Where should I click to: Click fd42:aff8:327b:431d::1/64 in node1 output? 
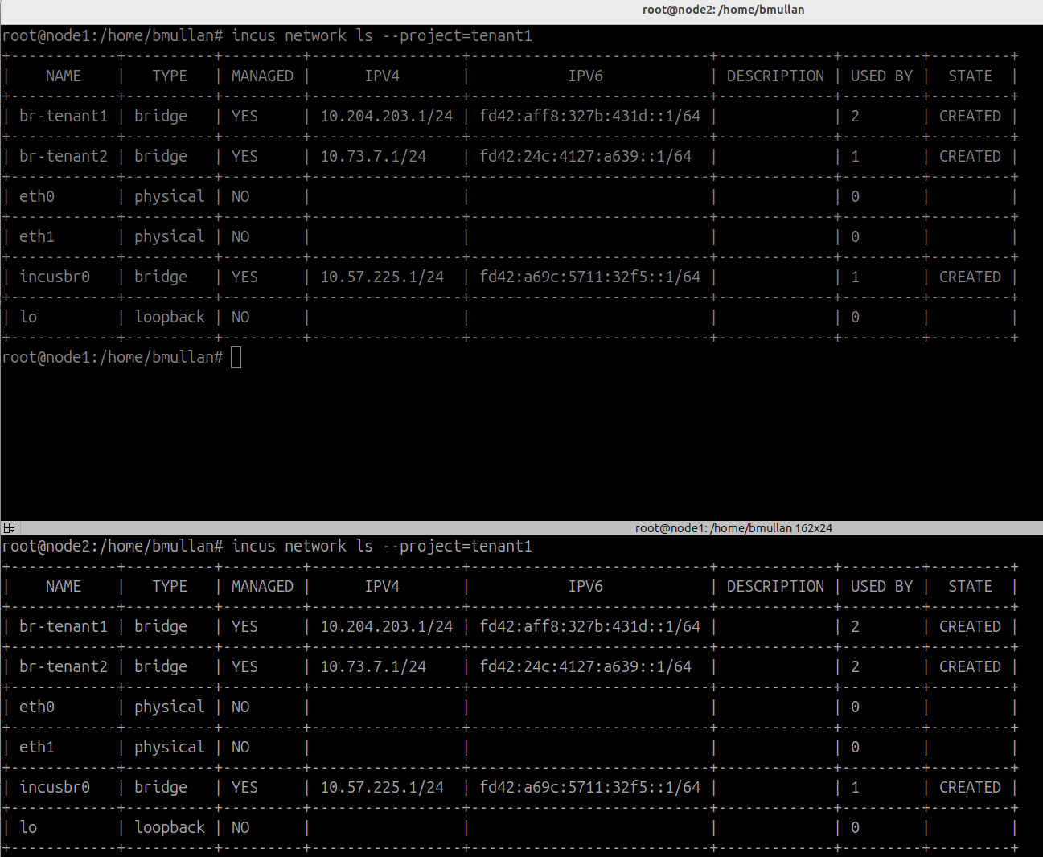pyautogui.click(x=590, y=116)
